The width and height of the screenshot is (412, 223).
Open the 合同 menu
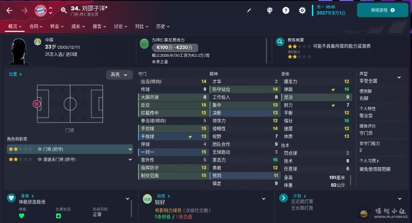click(x=36, y=26)
